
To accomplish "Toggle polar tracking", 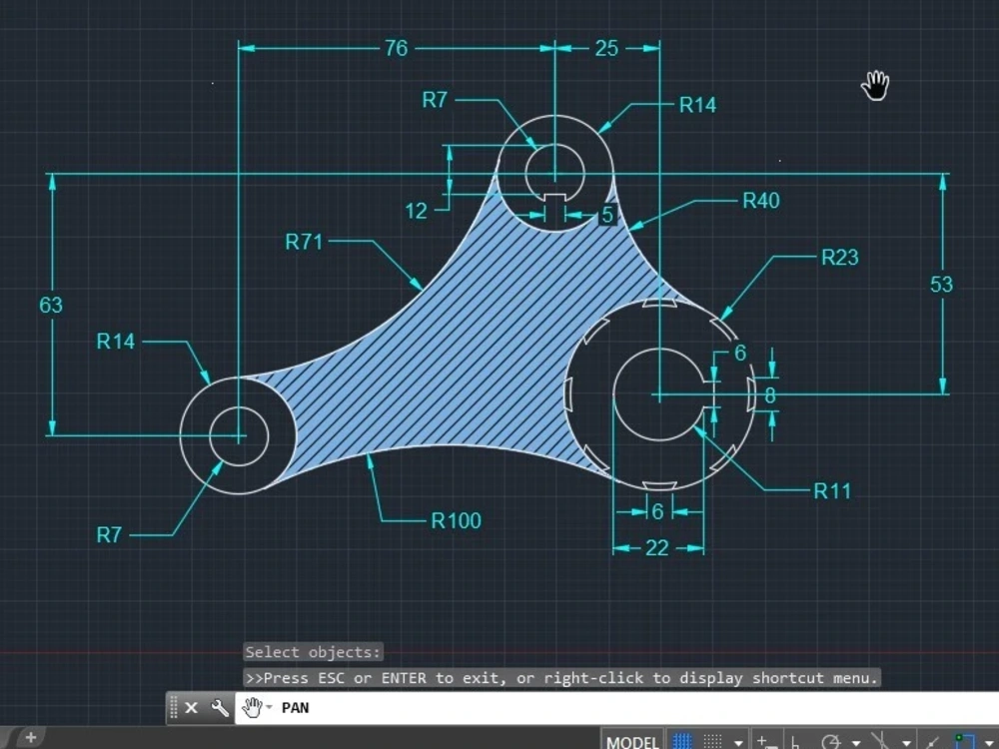I will coord(831,741).
